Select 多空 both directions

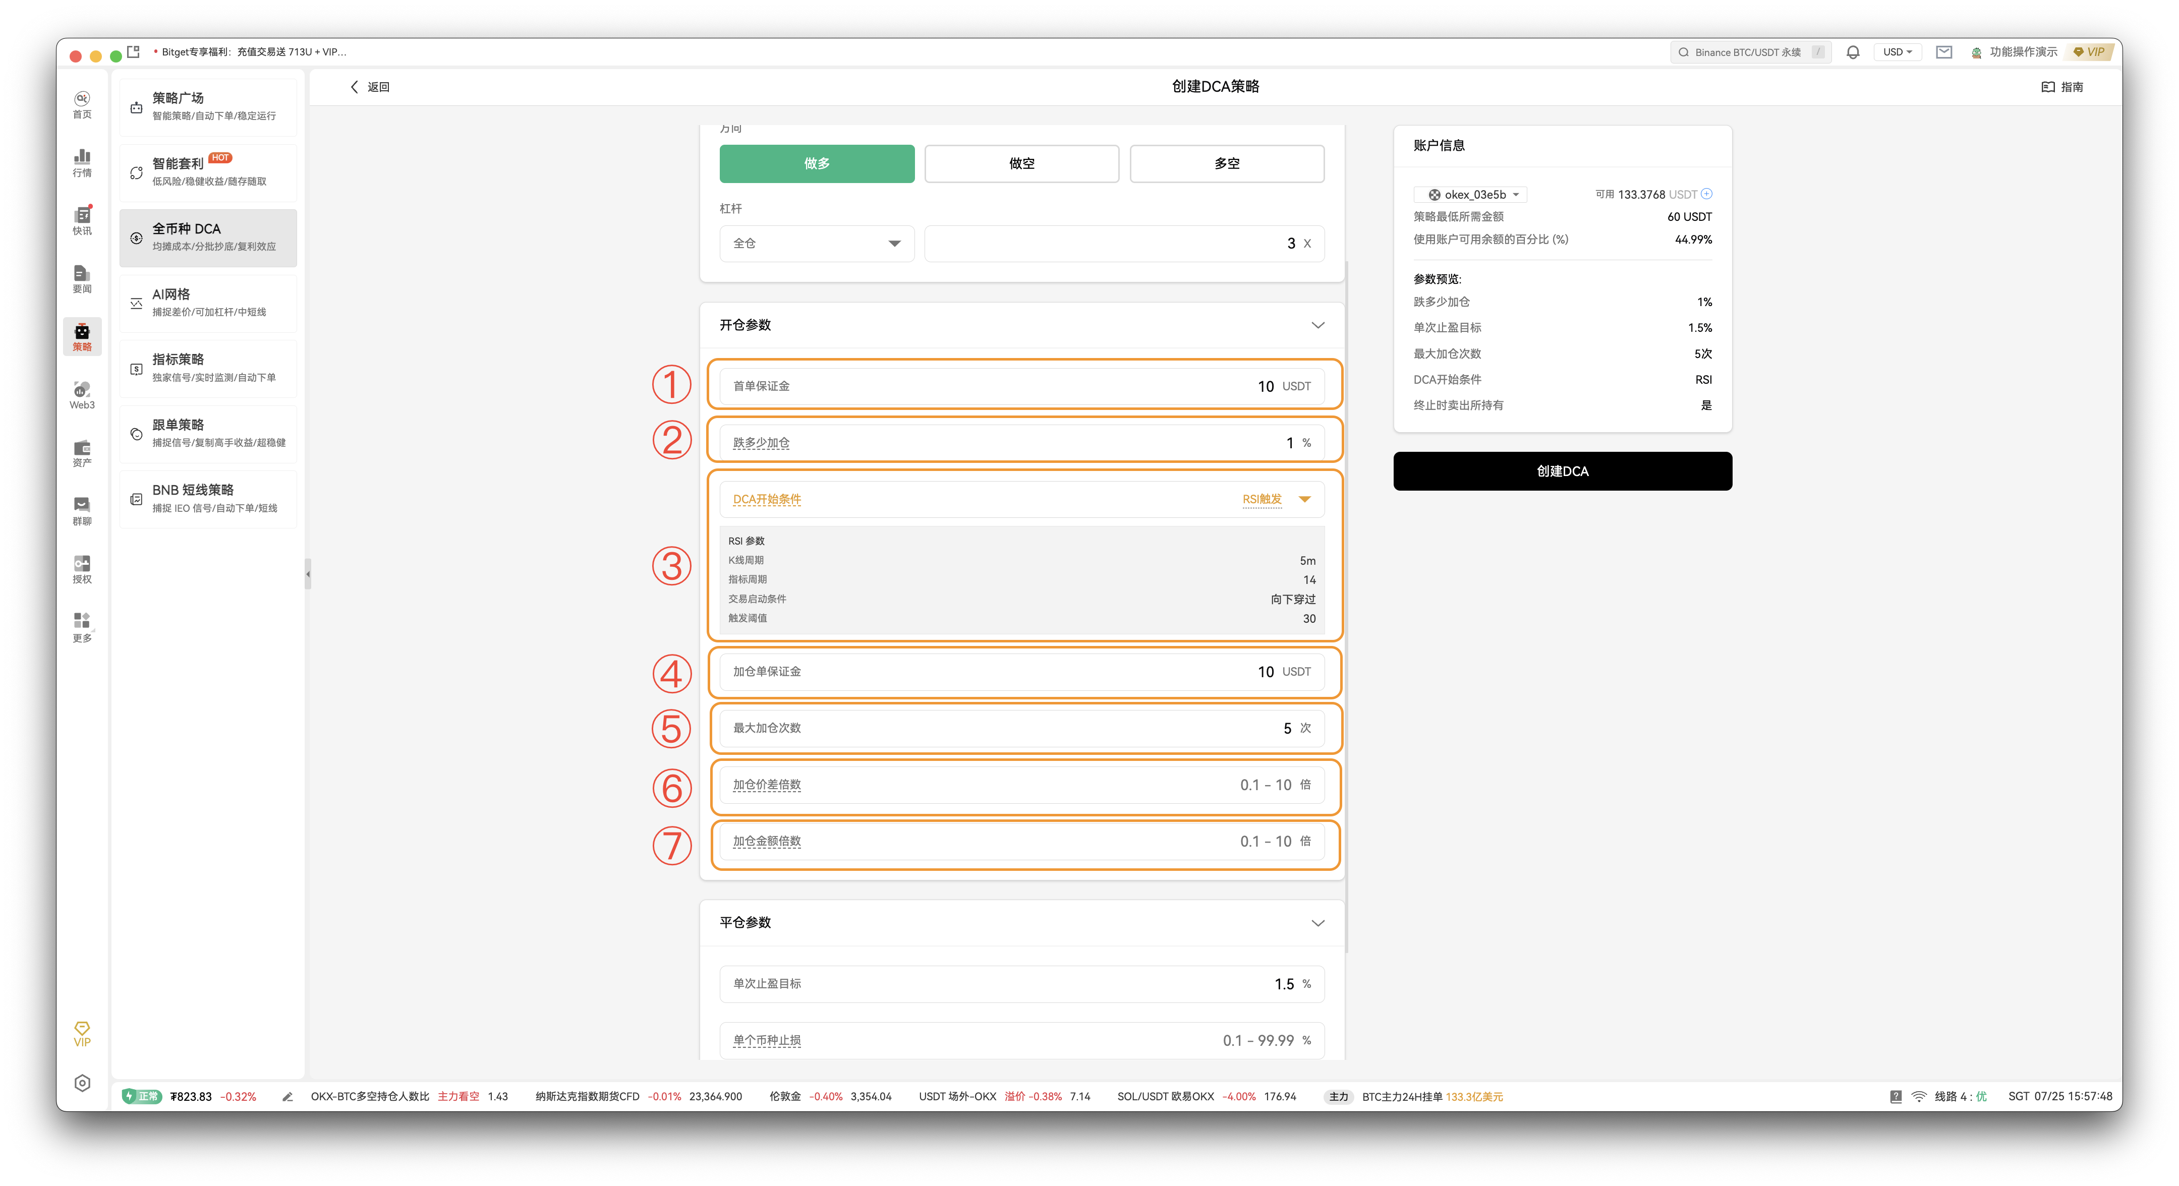1227,163
